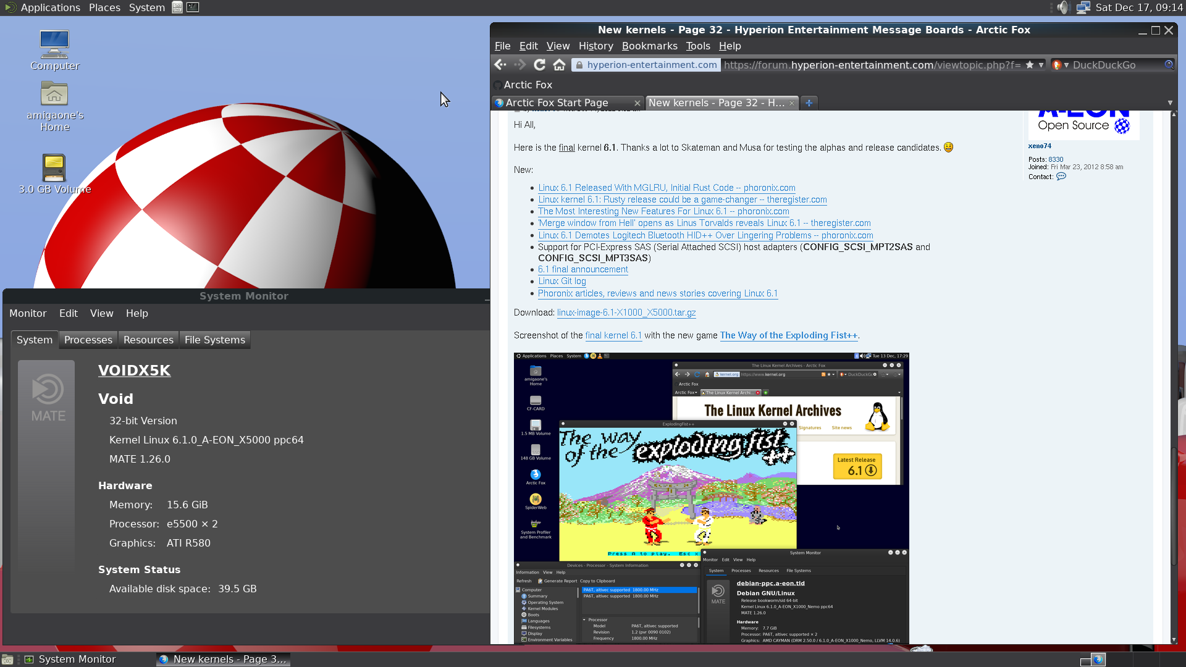This screenshot has height=667, width=1186.
Task: Open the Linux Git log link
Action: (562, 281)
